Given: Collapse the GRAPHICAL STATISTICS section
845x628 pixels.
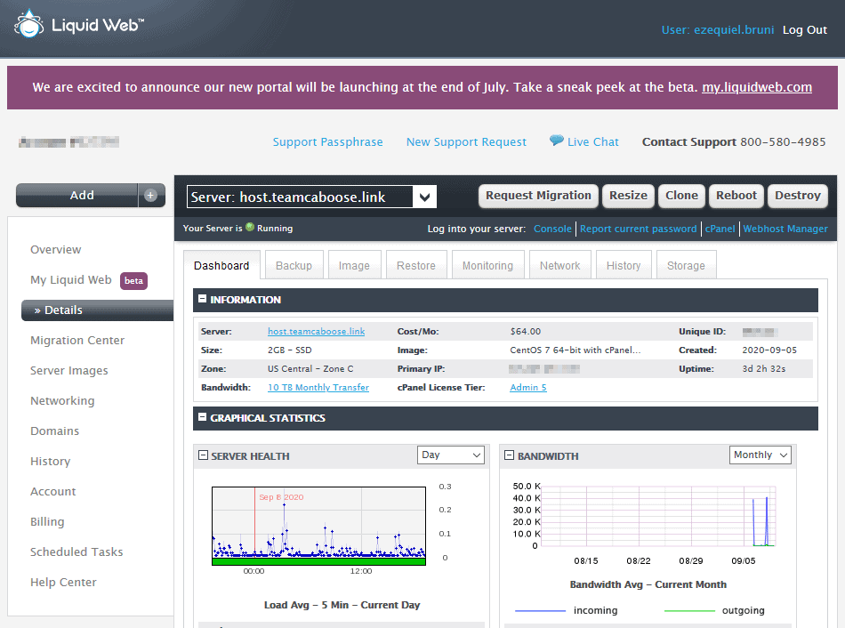Looking at the screenshot, I should coord(203,416).
